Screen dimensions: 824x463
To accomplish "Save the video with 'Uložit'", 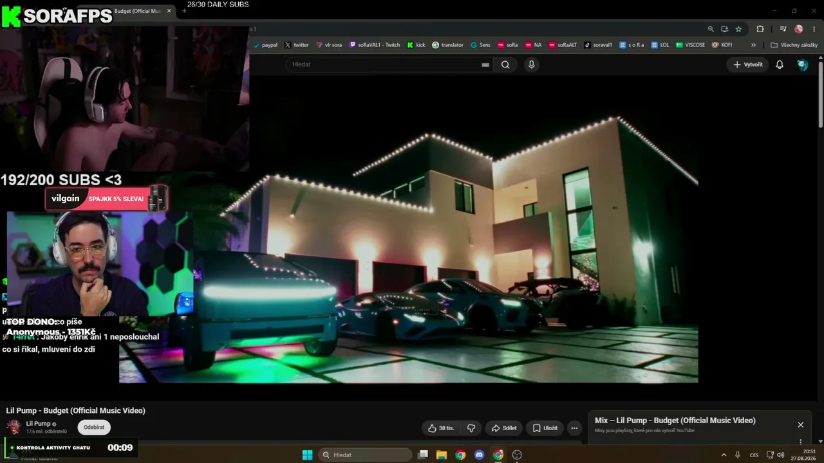I will 545,428.
